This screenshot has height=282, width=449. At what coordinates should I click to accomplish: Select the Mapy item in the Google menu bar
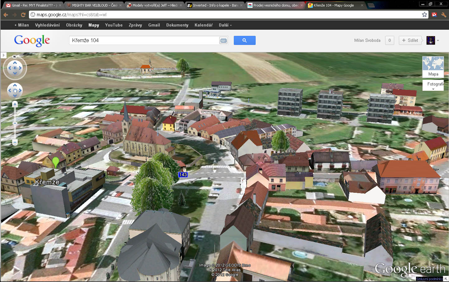click(x=93, y=25)
